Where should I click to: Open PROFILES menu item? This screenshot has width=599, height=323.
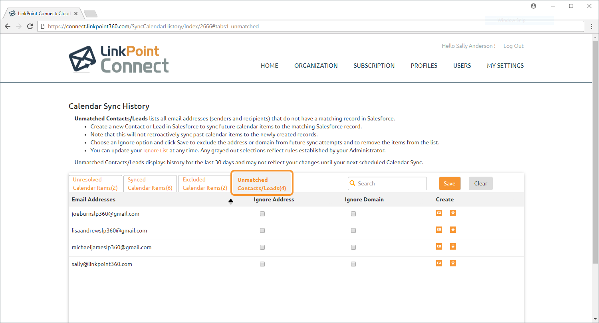[x=424, y=66]
